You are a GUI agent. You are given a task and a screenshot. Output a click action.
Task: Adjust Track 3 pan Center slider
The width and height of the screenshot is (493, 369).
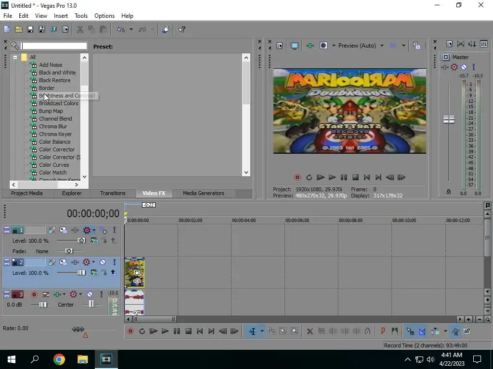coord(91,304)
